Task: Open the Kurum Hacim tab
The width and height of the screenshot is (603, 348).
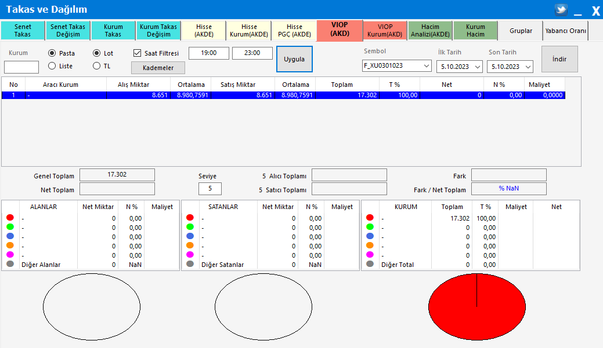Action: tap(475, 30)
